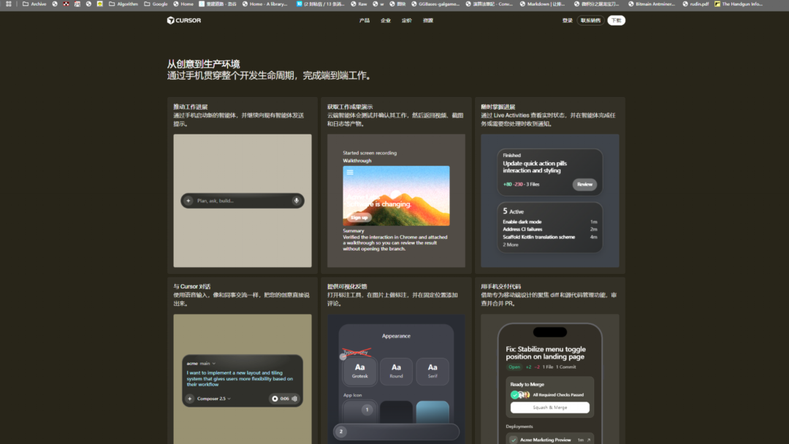Click the plus icon beside Composer 2.5
This screenshot has width=789, height=444.
click(x=190, y=398)
